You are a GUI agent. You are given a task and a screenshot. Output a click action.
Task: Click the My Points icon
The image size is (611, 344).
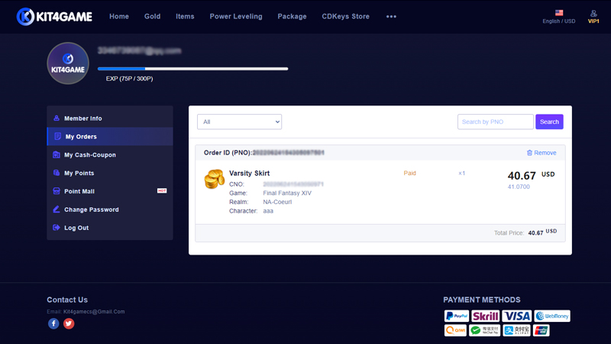(57, 173)
